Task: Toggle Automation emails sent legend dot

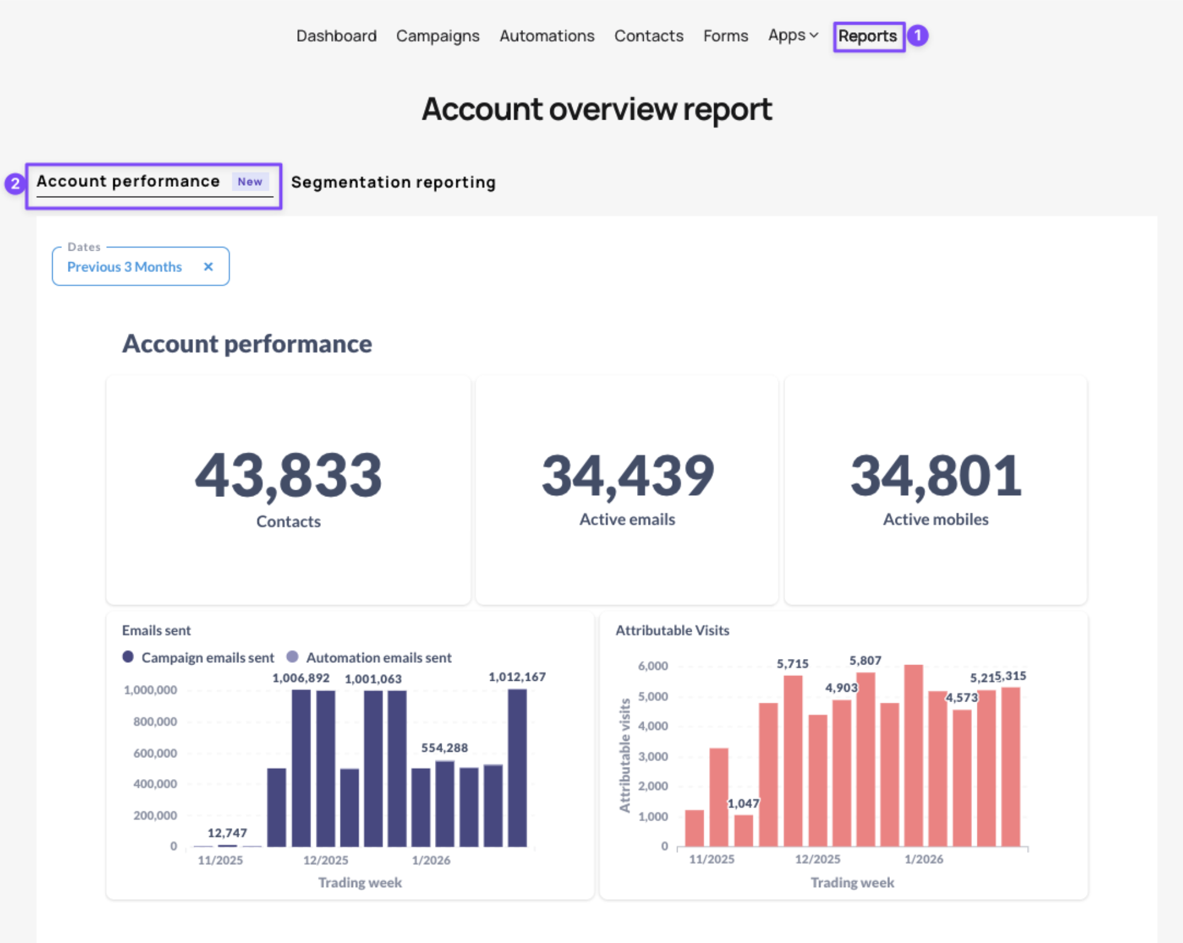Action: click(x=292, y=657)
